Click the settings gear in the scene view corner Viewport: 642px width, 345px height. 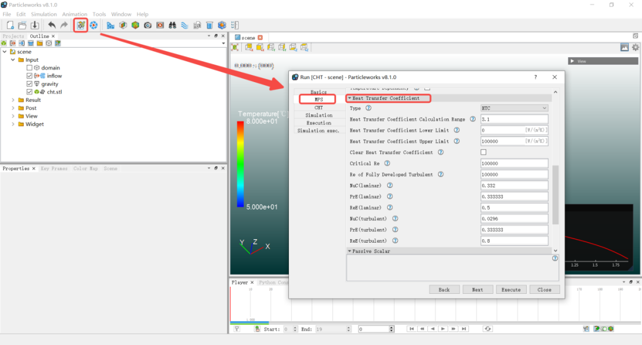635,48
